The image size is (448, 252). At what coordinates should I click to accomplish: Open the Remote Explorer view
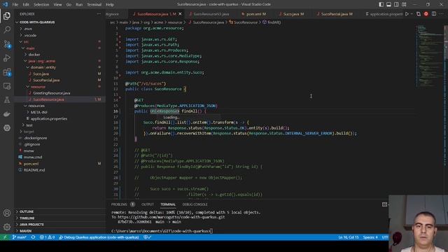[x=7, y=86]
